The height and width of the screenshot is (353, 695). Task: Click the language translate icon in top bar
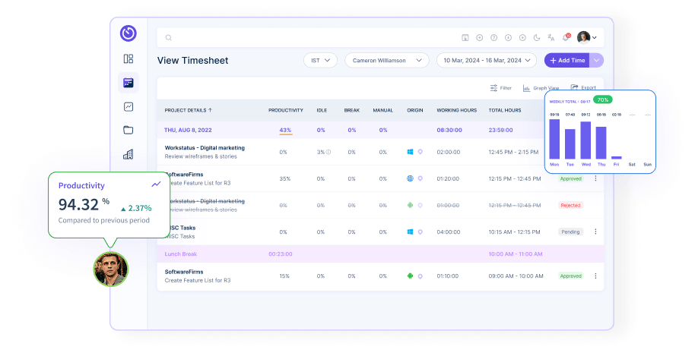click(x=551, y=37)
